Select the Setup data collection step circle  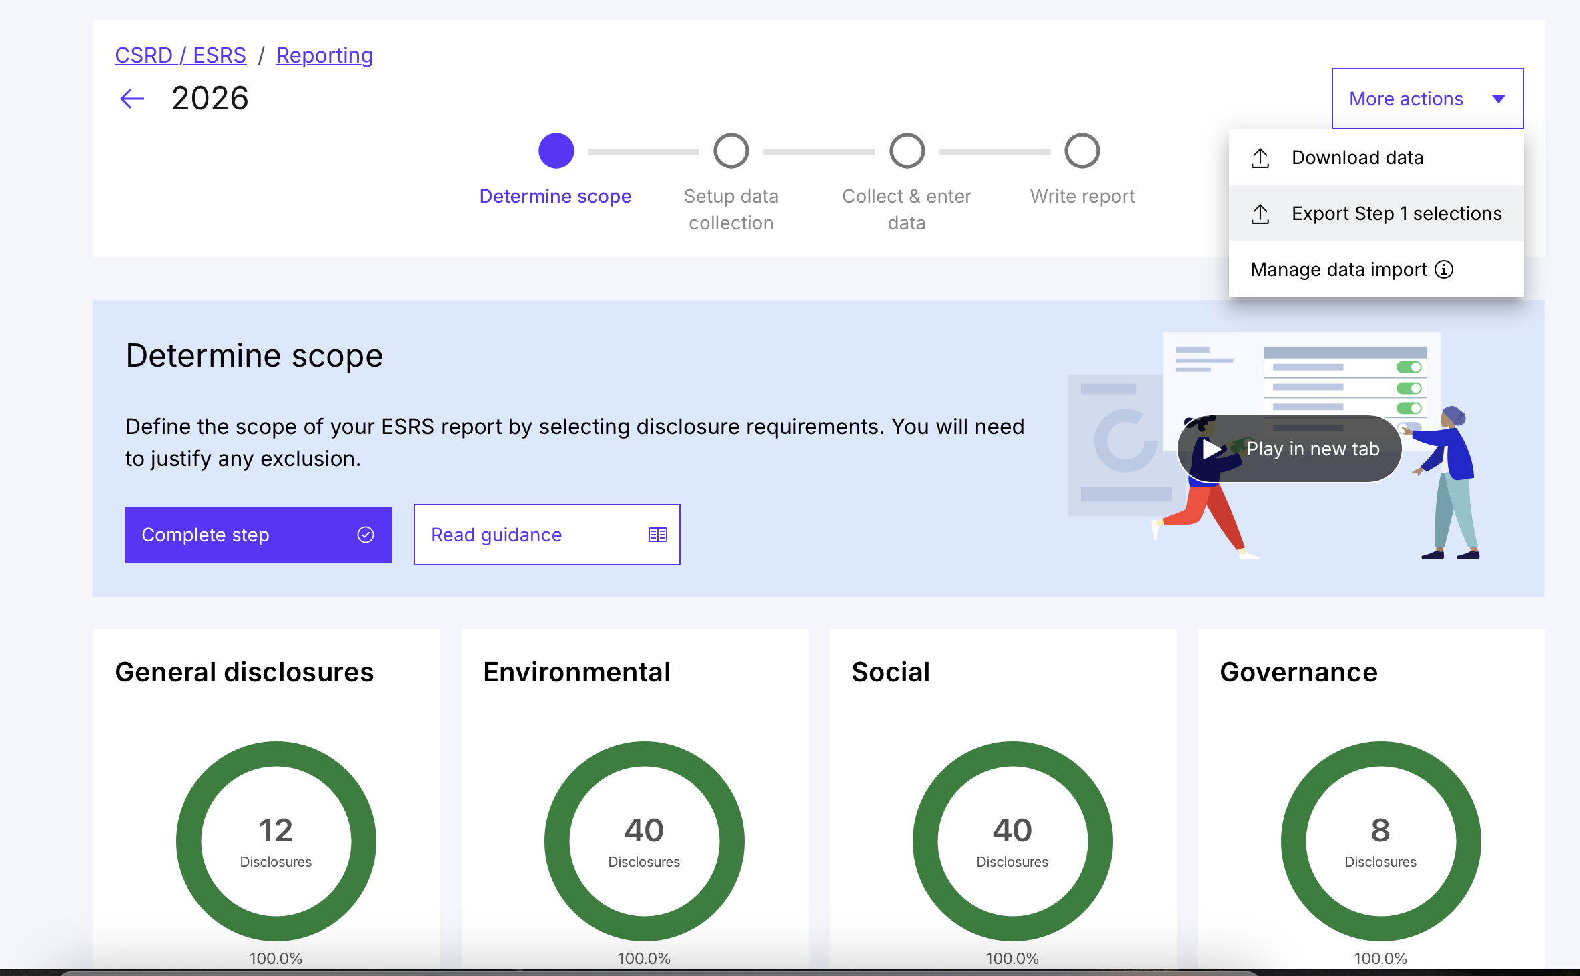click(731, 151)
